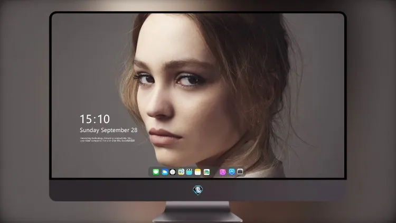Image resolution: width=396 pixels, height=223 pixels.
Task: Launch the Videos clapperboard app in dock
Action: 189,172
